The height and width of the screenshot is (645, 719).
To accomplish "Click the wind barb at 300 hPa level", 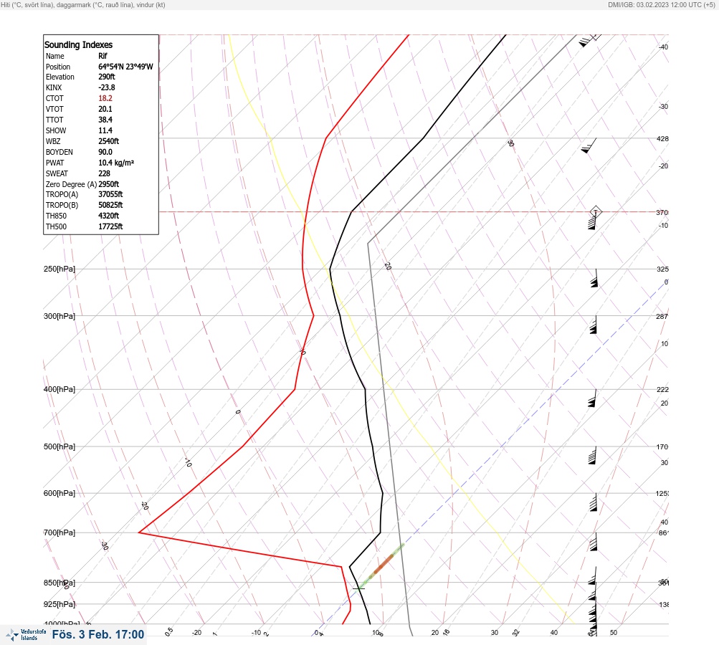I will (x=594, y=325).
